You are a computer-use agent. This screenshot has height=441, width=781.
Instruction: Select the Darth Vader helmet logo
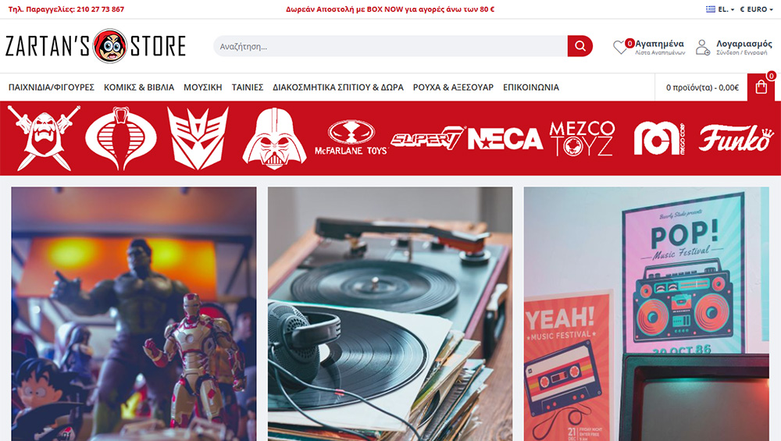274,138
